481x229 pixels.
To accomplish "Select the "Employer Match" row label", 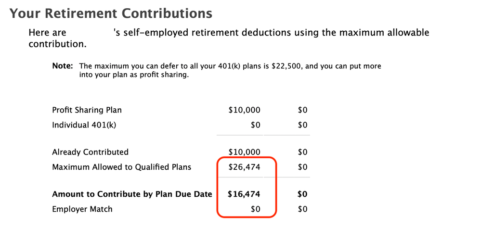I will (82, 209).
